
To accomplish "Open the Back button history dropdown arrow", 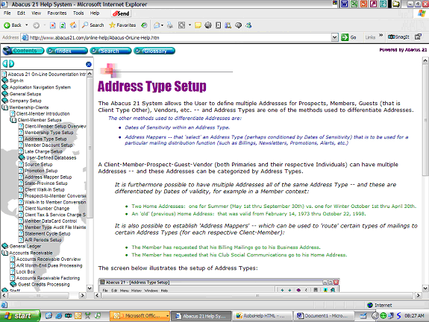I will click(x=27, y=25).
